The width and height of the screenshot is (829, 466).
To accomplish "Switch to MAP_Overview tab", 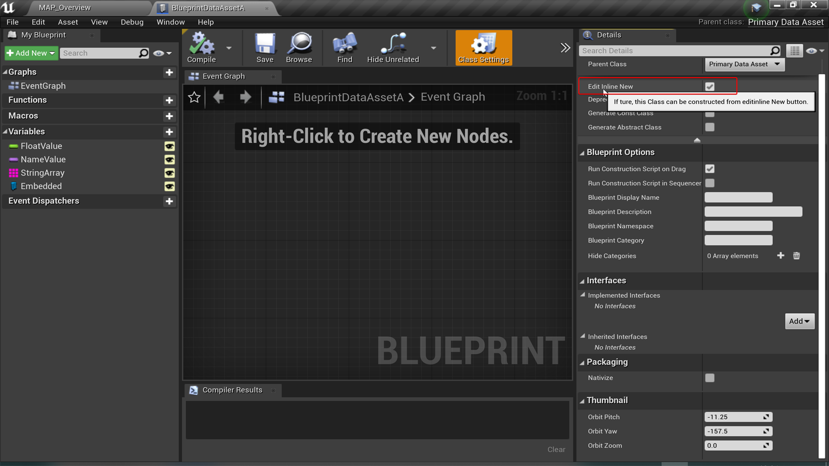I will click(65, 8).
